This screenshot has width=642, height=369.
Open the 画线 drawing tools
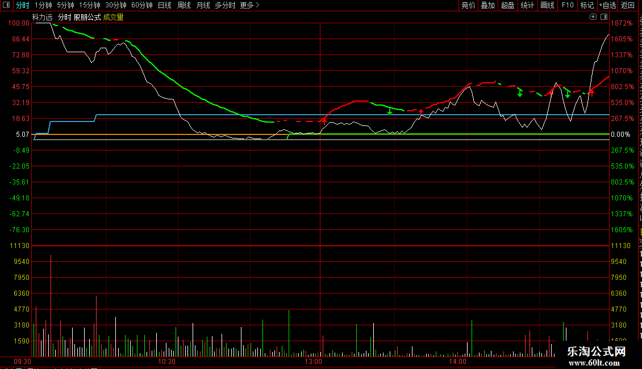point(548,5)
